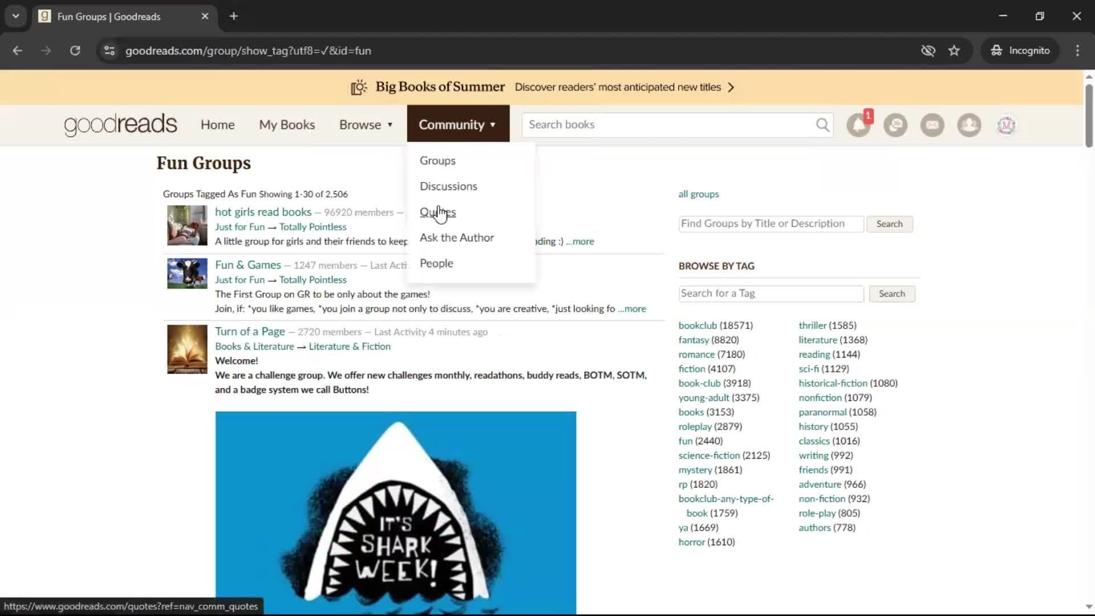Click Search button for tags
The width and height of the screenshot is (1095, 616).
[x=892, y=294]
